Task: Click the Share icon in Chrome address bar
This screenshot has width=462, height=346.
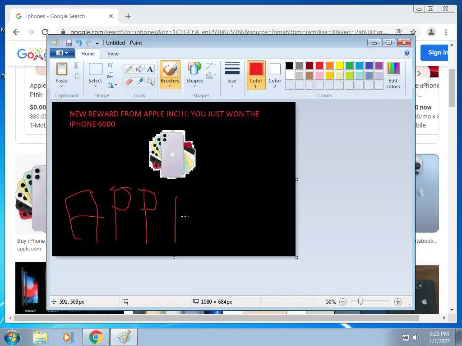Action: 399,32
